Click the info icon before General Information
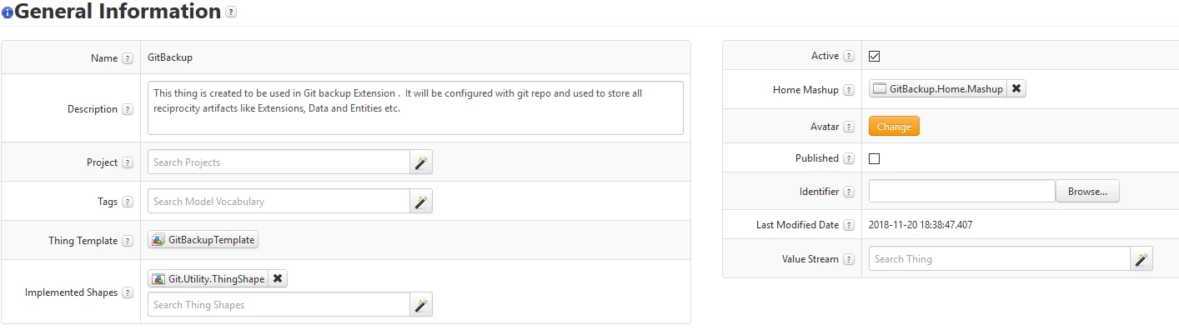 tap(7, 13)
